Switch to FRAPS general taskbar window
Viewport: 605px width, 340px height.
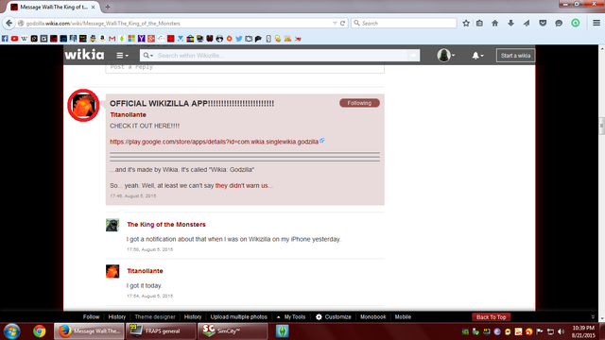(161, 331)
